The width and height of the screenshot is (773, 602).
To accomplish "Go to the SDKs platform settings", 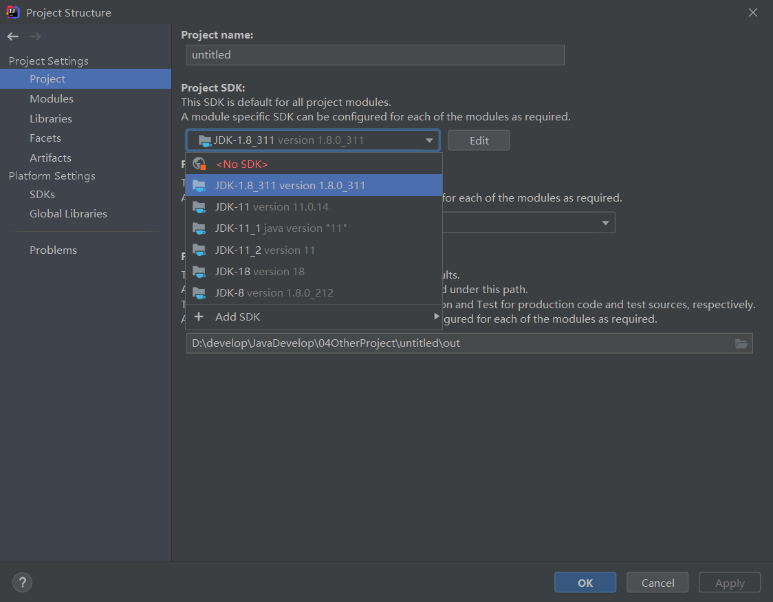I will click(42, 194).
